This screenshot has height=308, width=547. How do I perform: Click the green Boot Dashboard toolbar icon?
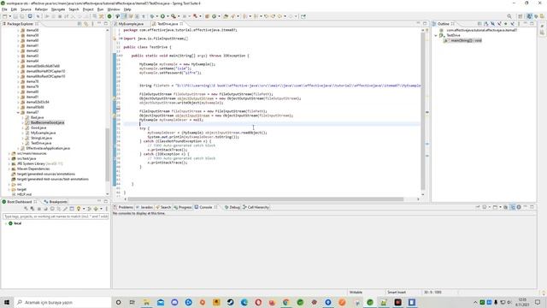coord(109,16)
